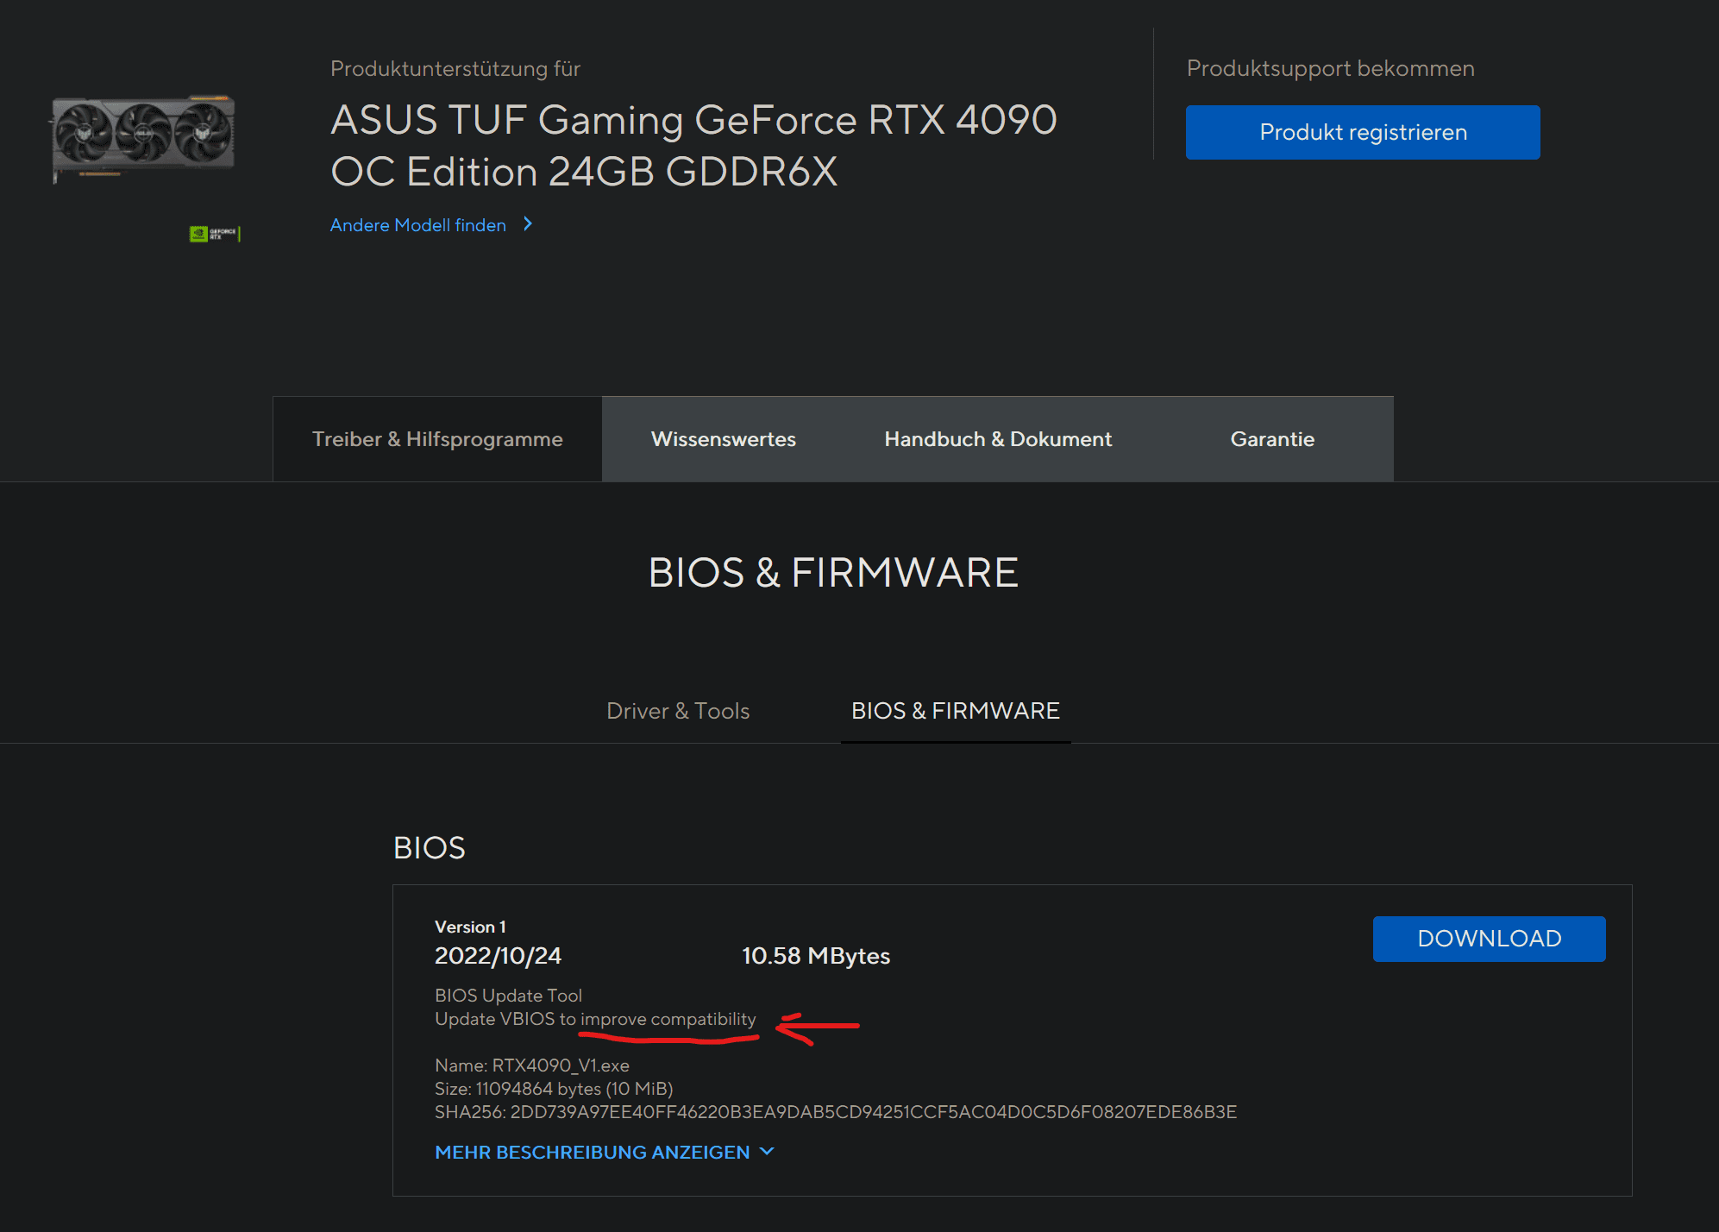Screen dimensions: 1719x1232
Task: Switch to the 'Treiber & Hilfsprogramme' tab
Action: click(437, 439)
